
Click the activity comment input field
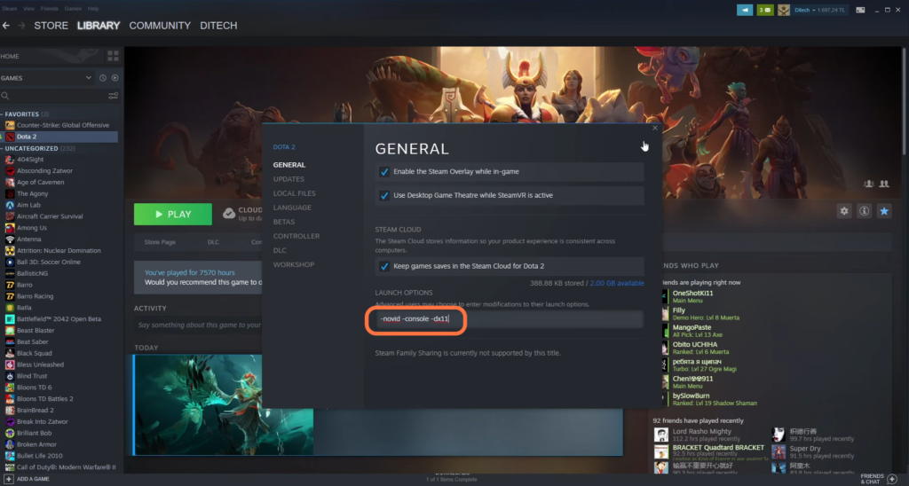(x=200, y=325)
